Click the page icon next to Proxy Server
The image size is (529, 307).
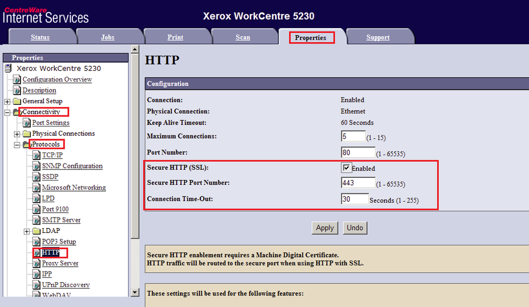coord(37,264)
